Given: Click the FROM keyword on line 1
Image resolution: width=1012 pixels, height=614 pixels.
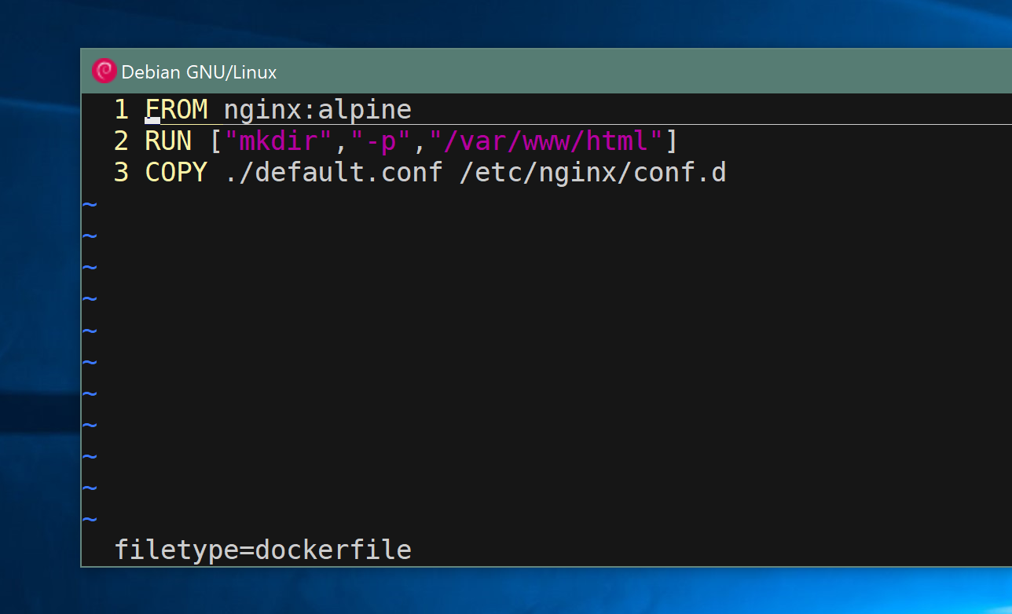Looking at the screenshot, I should coord(176,109).
